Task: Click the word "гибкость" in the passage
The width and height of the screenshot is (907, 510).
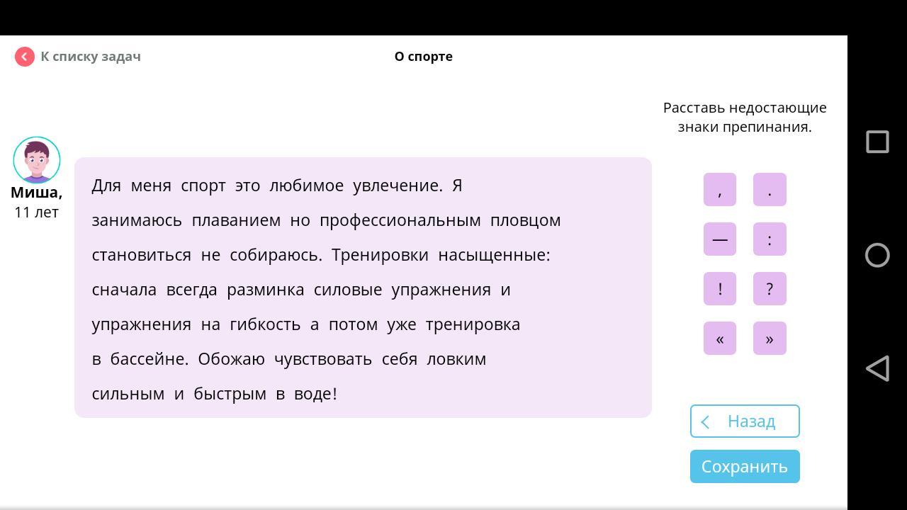Action: pyautogui.click(x=266, y=324)
